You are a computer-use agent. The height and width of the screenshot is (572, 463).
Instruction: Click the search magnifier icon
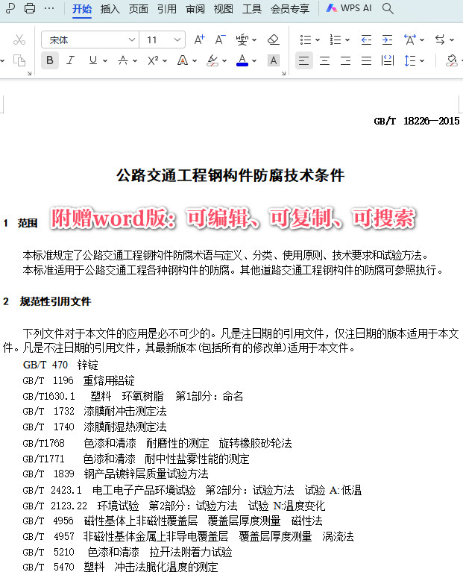pyautogui.click(x=388, y=8)
